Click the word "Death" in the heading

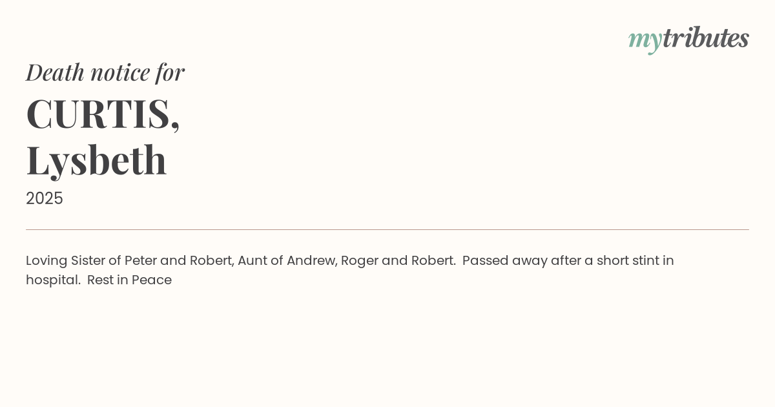tap(56, 72)
